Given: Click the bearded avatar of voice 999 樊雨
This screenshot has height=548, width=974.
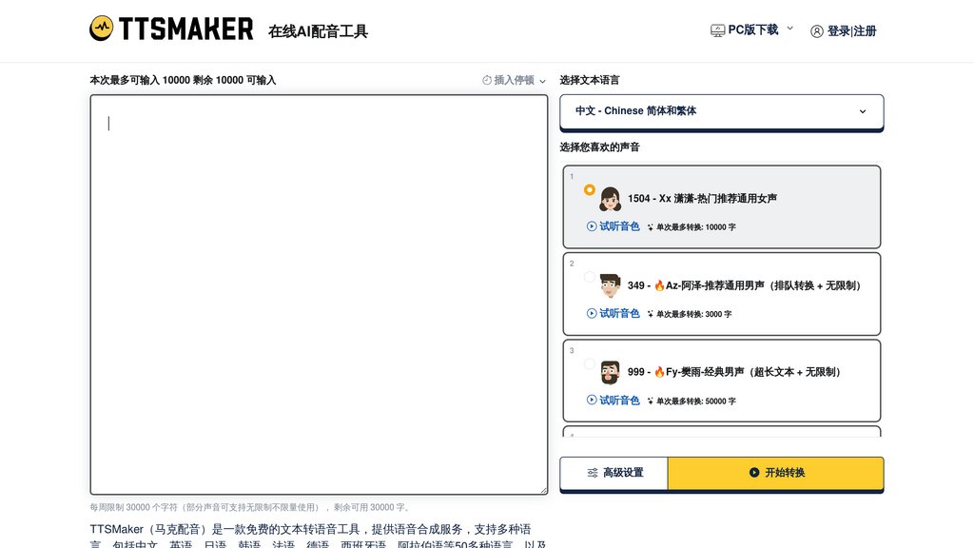Looking at the screenshot, I should pyautogui.click(x=610, y=373).
